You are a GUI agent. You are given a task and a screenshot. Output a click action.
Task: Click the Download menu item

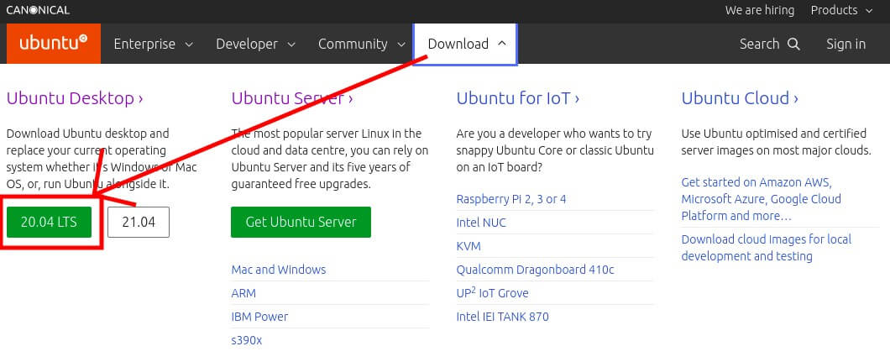click(x=465, y=44)
